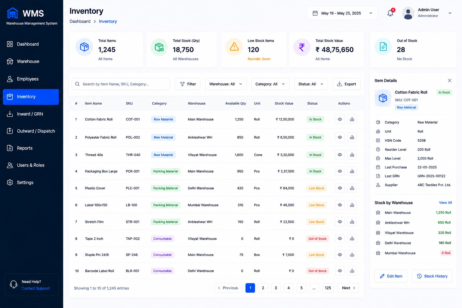
Task: Open Users & Roles in sidebar
Action: tap(31, 165)
